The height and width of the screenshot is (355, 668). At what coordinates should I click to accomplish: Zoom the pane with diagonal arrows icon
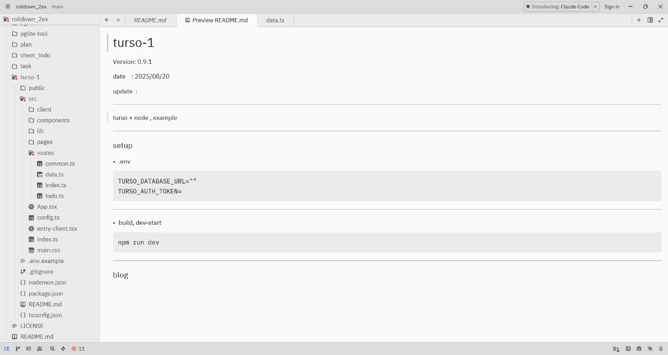(661, 20)
